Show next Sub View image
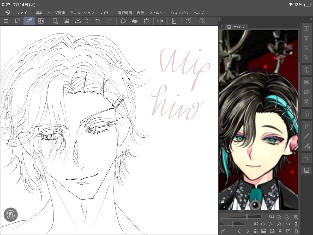This screenshot has width=313, height=235. coord(248,231)
